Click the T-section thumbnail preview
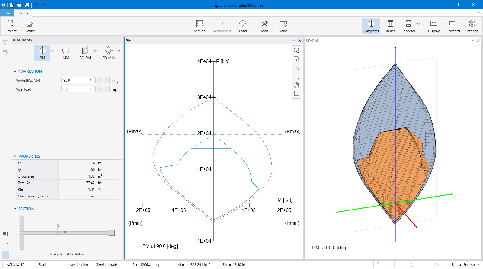This screenshot has height=269, width=483. point(67,233)
